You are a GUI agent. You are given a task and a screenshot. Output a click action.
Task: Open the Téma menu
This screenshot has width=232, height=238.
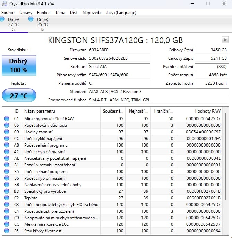60,13
